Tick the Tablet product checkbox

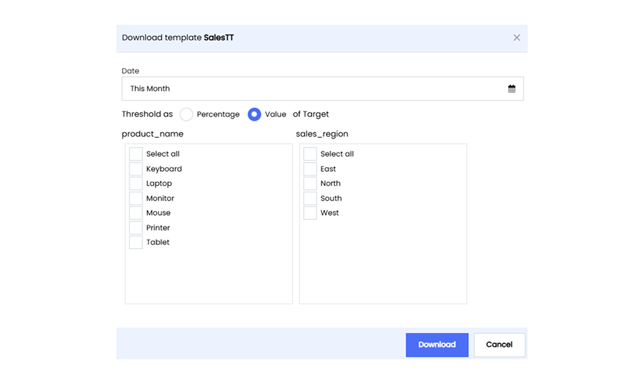tap(136, 242)
